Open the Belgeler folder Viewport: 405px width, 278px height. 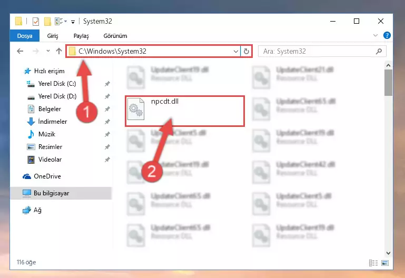pyautogui.click(x=50, y=109)
